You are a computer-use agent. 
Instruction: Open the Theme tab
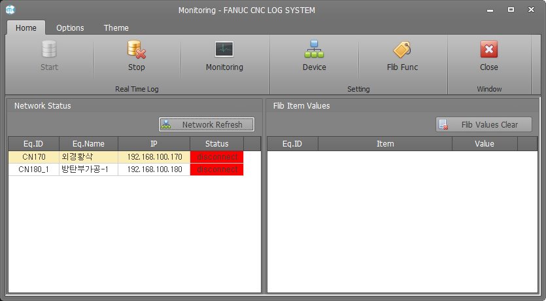pyautogui.click(x=116, y=28)
